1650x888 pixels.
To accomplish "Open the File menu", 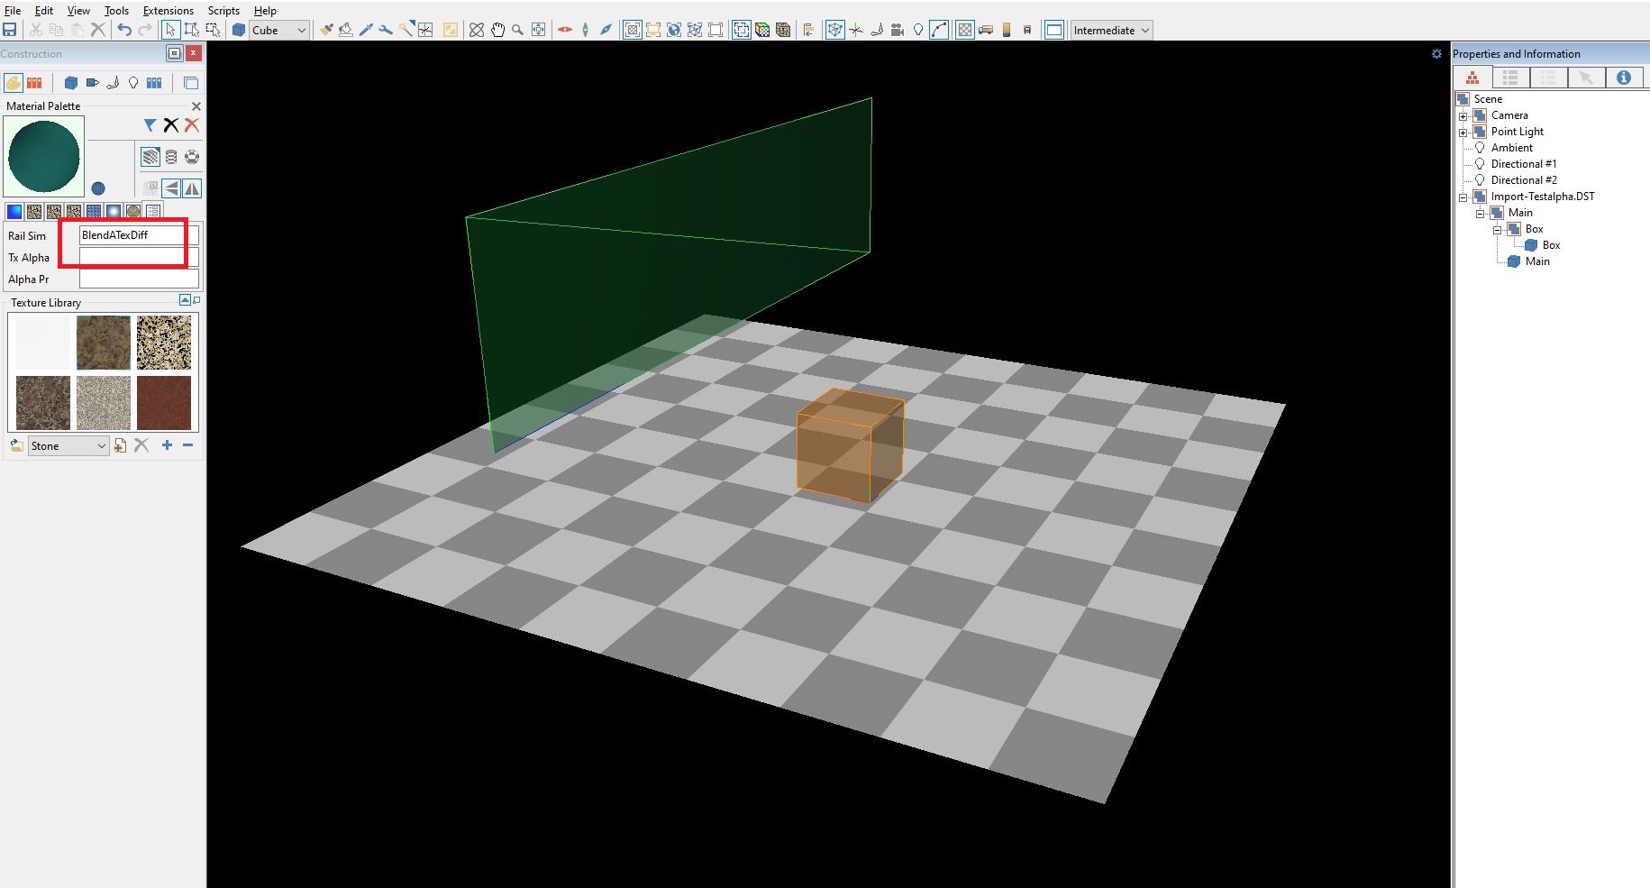I will click(x=13, y=11).
